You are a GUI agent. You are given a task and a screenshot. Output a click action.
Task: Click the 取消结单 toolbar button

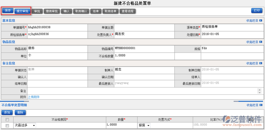[110, 11]
